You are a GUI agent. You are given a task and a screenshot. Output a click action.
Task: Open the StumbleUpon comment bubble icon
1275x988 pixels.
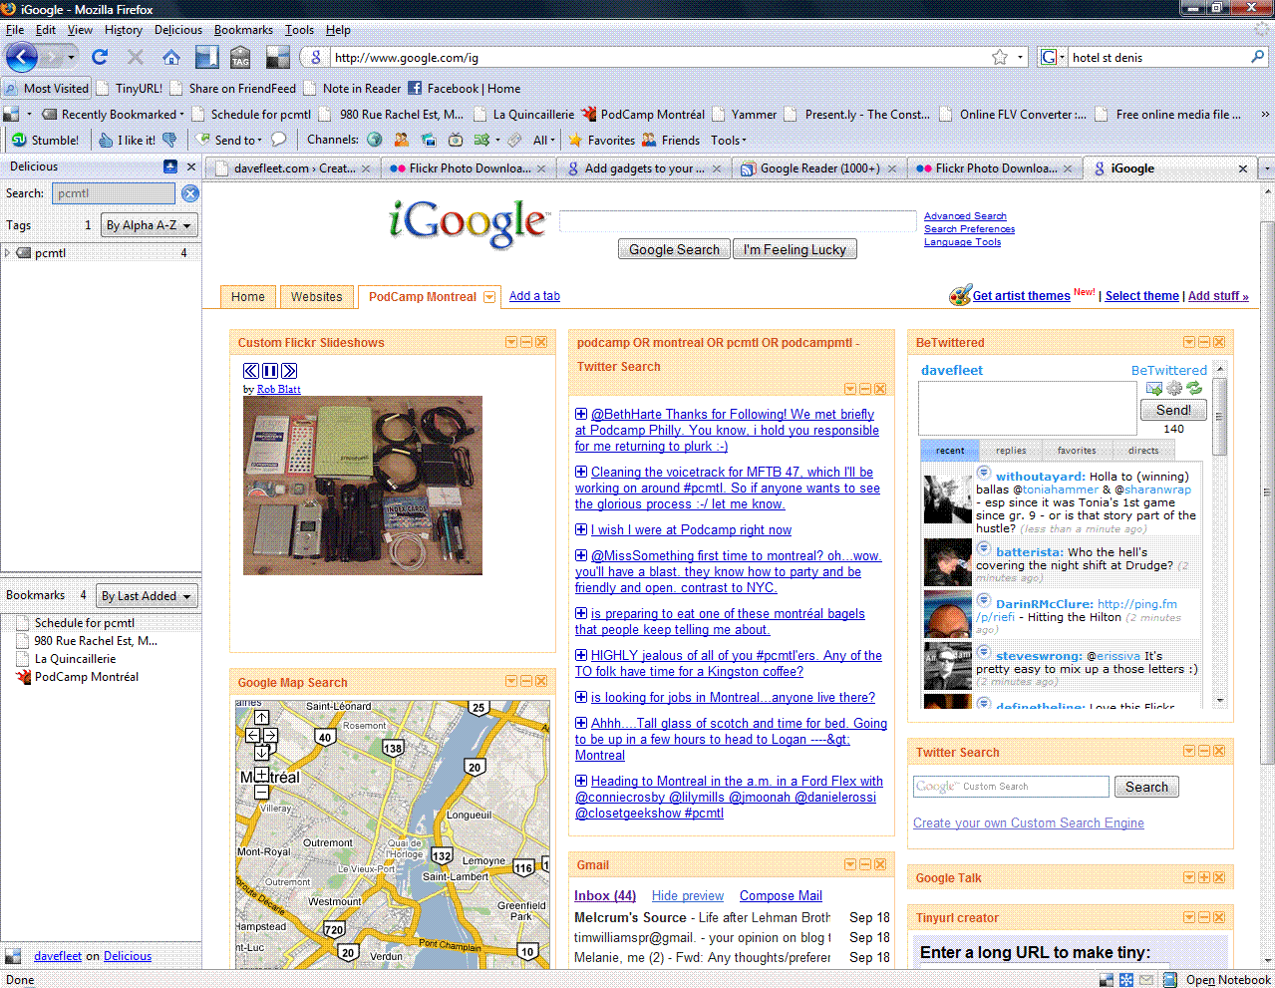click(x=279, y=140)
